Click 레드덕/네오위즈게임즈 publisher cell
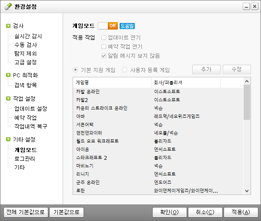Screen dimensions: 261x221 (177, 116)
